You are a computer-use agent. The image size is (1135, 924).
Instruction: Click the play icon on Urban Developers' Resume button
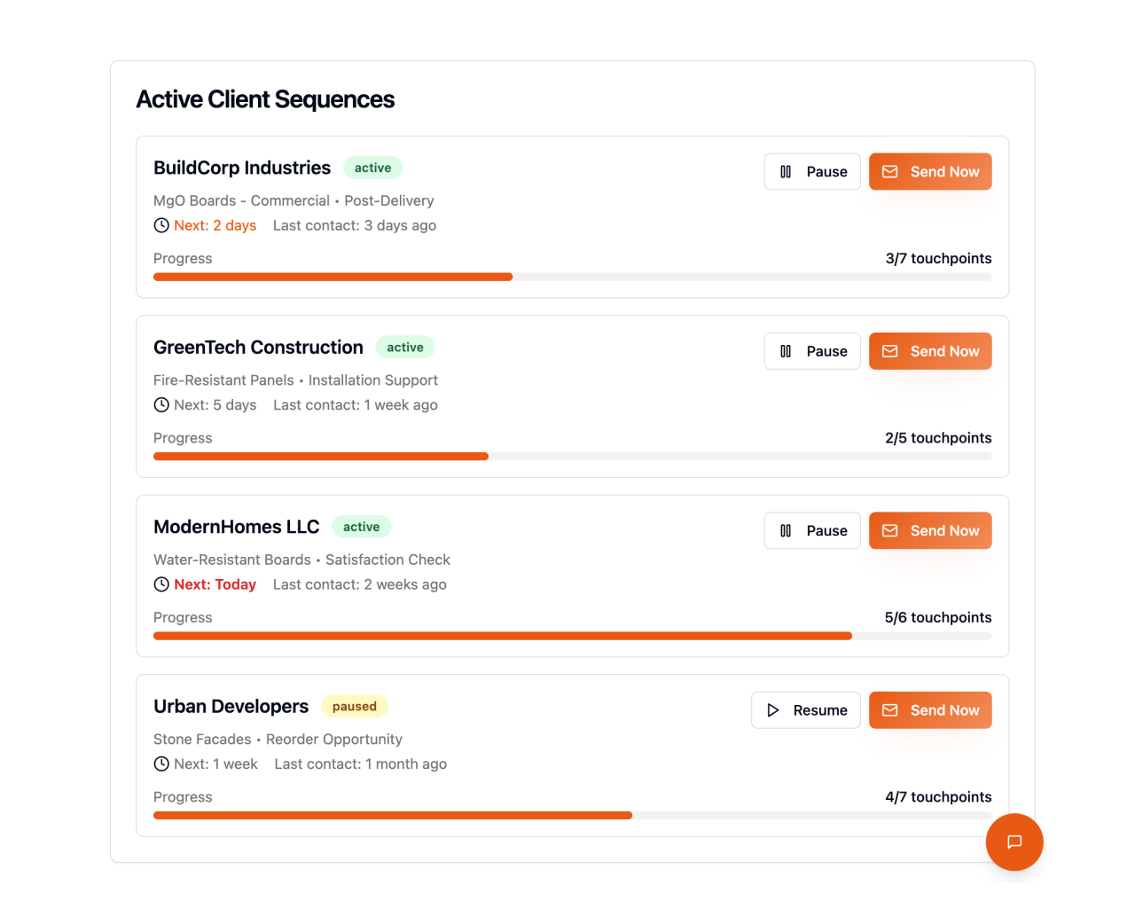point(772,709)
